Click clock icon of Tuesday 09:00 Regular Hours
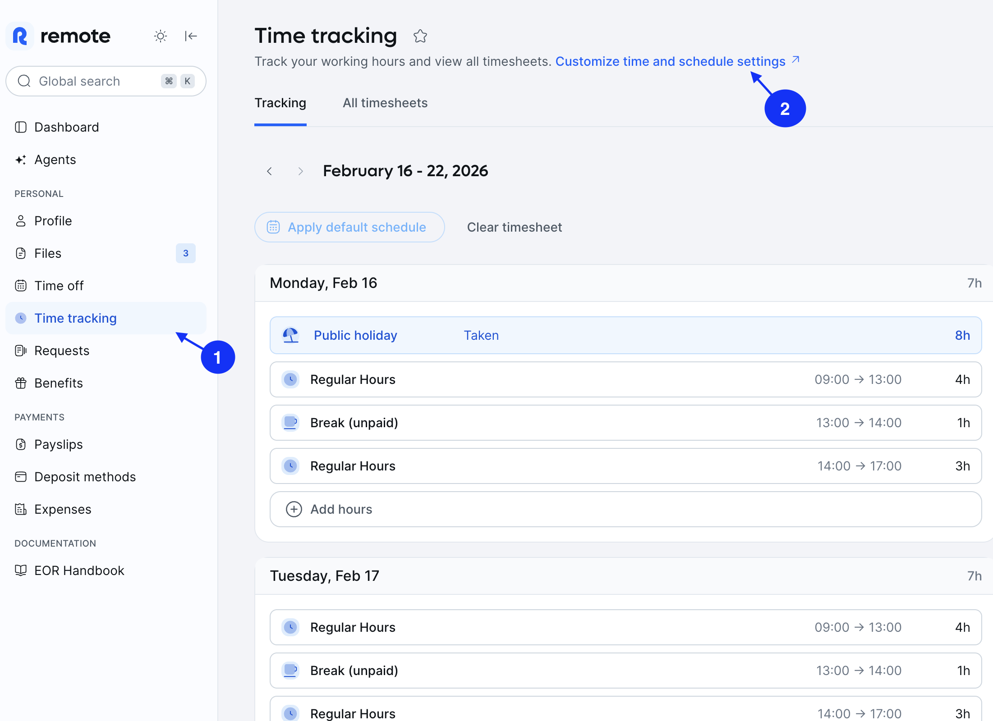Screen dimensions: 993x721 290,627
